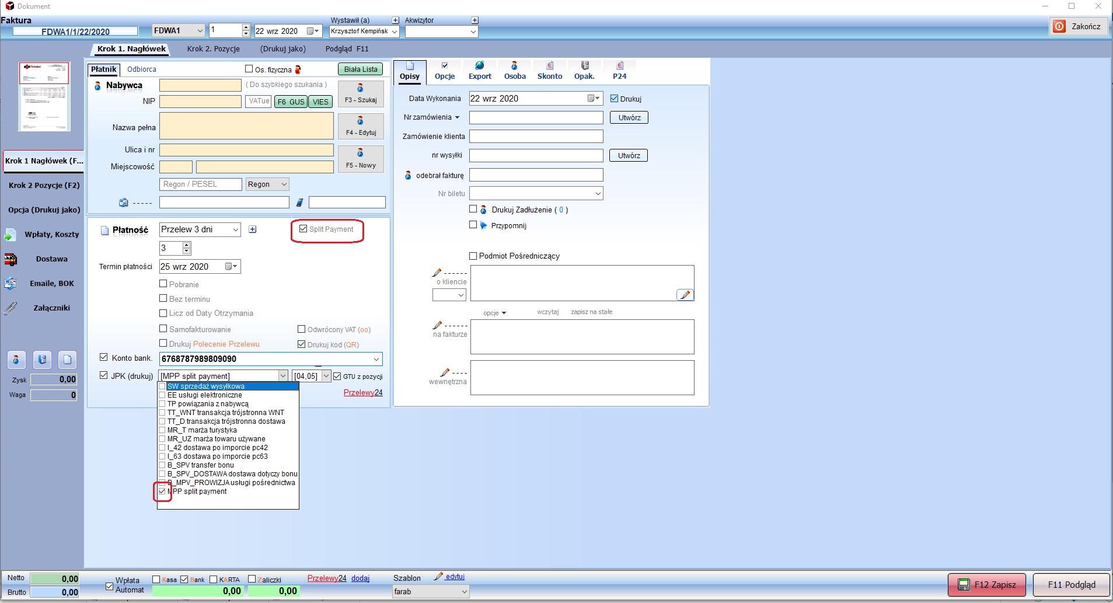Viewport: 1113px width, 603px height.
Task: Click the NIP input field
Action: point(200,102)
